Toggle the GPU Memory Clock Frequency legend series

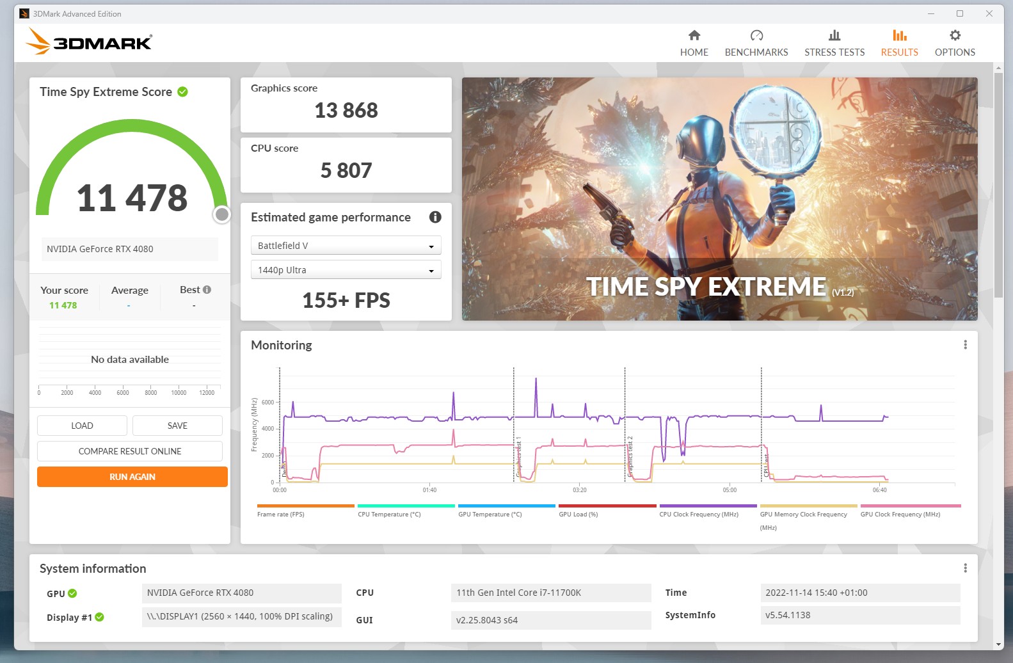point(808,517)
